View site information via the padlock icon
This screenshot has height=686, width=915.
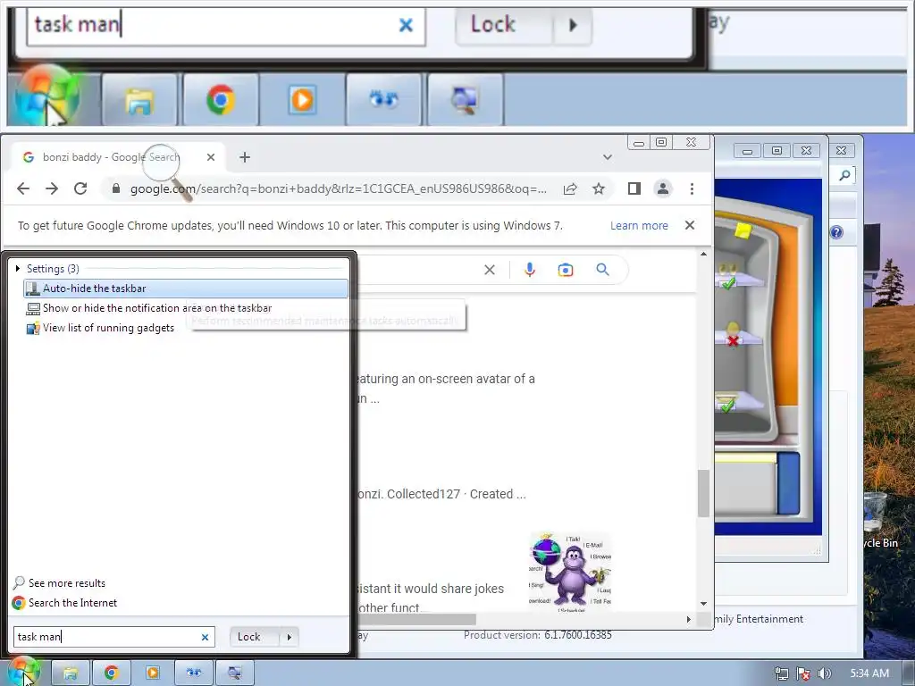[116, 188]
